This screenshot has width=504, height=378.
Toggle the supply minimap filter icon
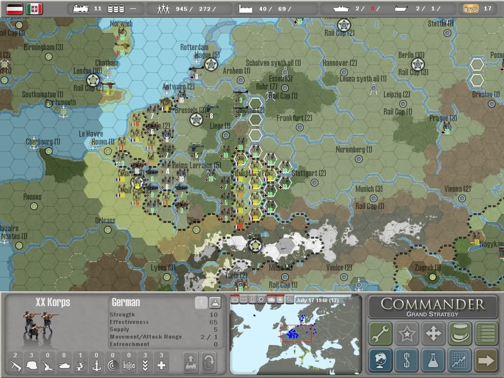tap(244, 300)
